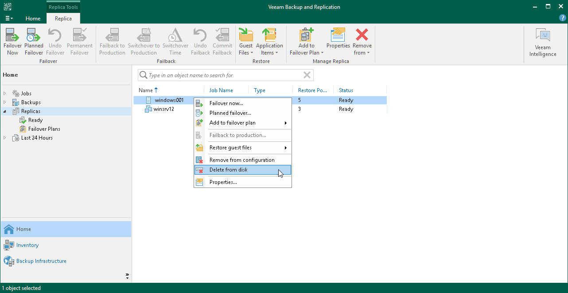
Task: Select the winsrv12 replica row
Action: [x=260, y=109]
